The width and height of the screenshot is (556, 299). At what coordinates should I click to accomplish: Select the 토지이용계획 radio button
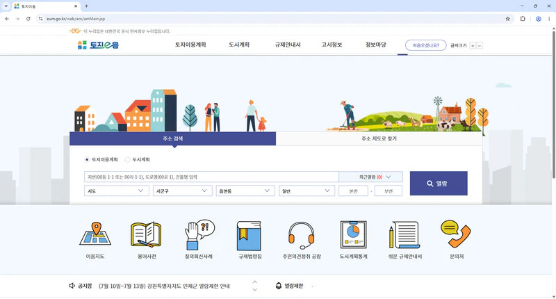tap(87, 160)
